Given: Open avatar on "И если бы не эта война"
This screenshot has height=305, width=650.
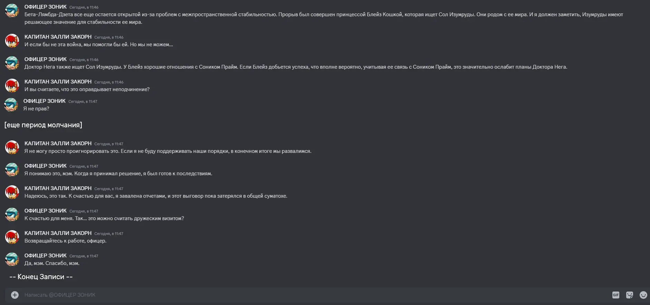Looking at the screenshot, I should (12, 41).
